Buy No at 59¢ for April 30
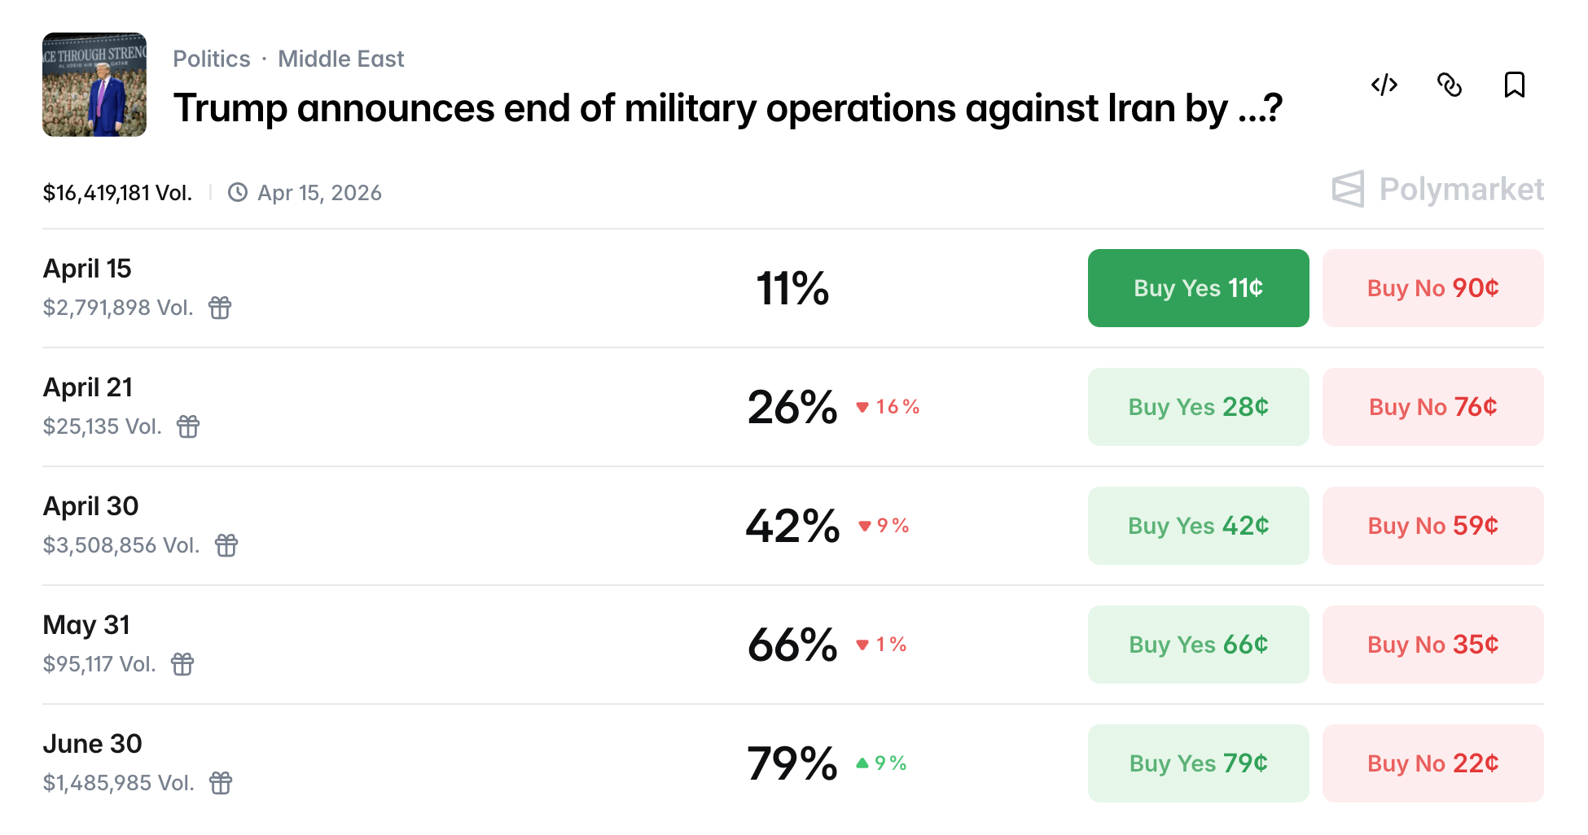1588x835 pixels. (x=1432, y=526)
